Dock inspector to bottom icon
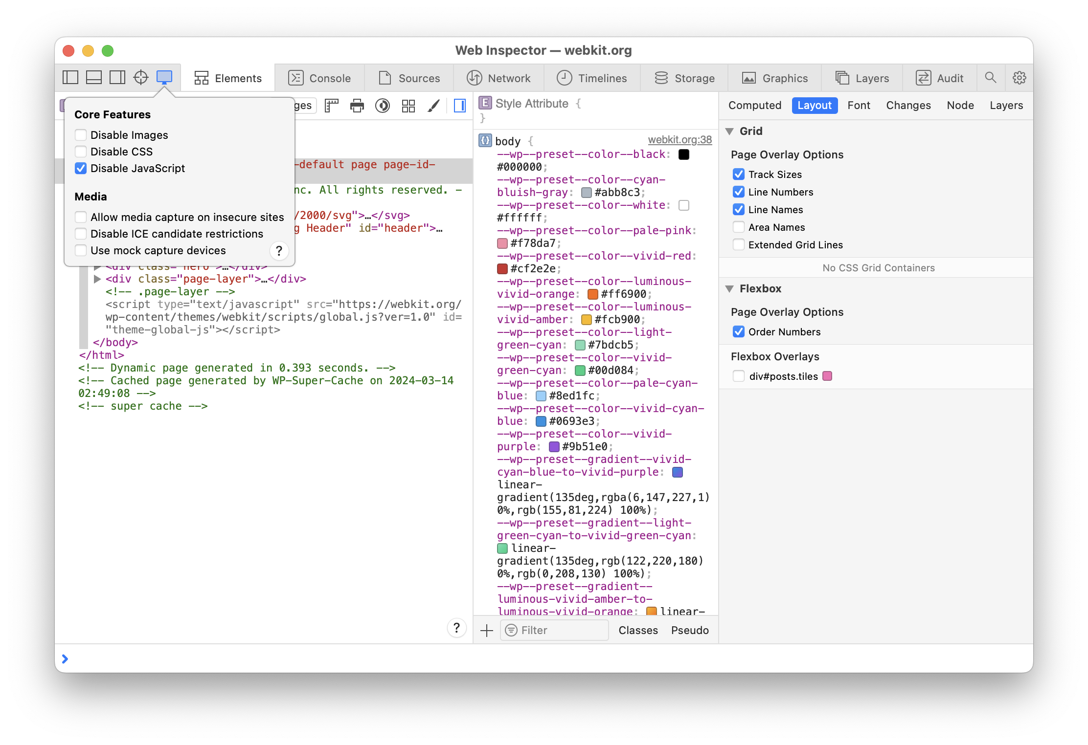This screenshot has height=745, width=1088. (x=94, y=78)
